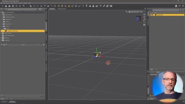185x104 pixels.
Task: Click the circled question mark help icon
Action: pos(183,6)
